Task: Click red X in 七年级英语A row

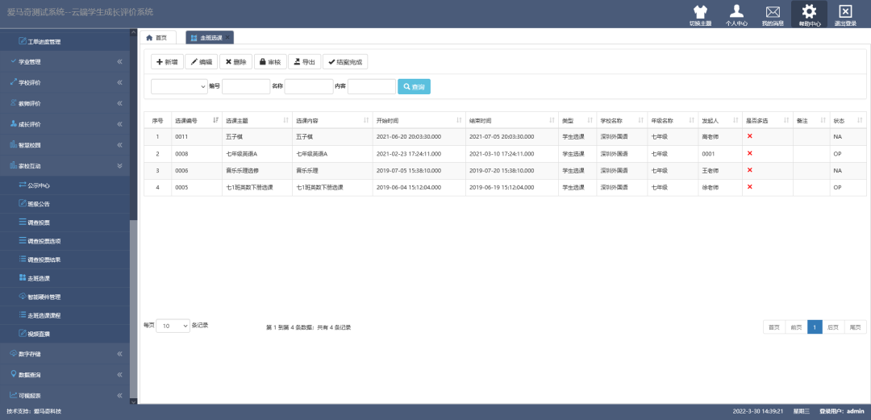Action: (749, 153)
